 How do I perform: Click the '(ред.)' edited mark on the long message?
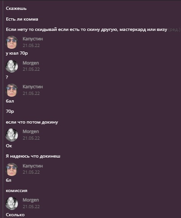tap(174, 30)
